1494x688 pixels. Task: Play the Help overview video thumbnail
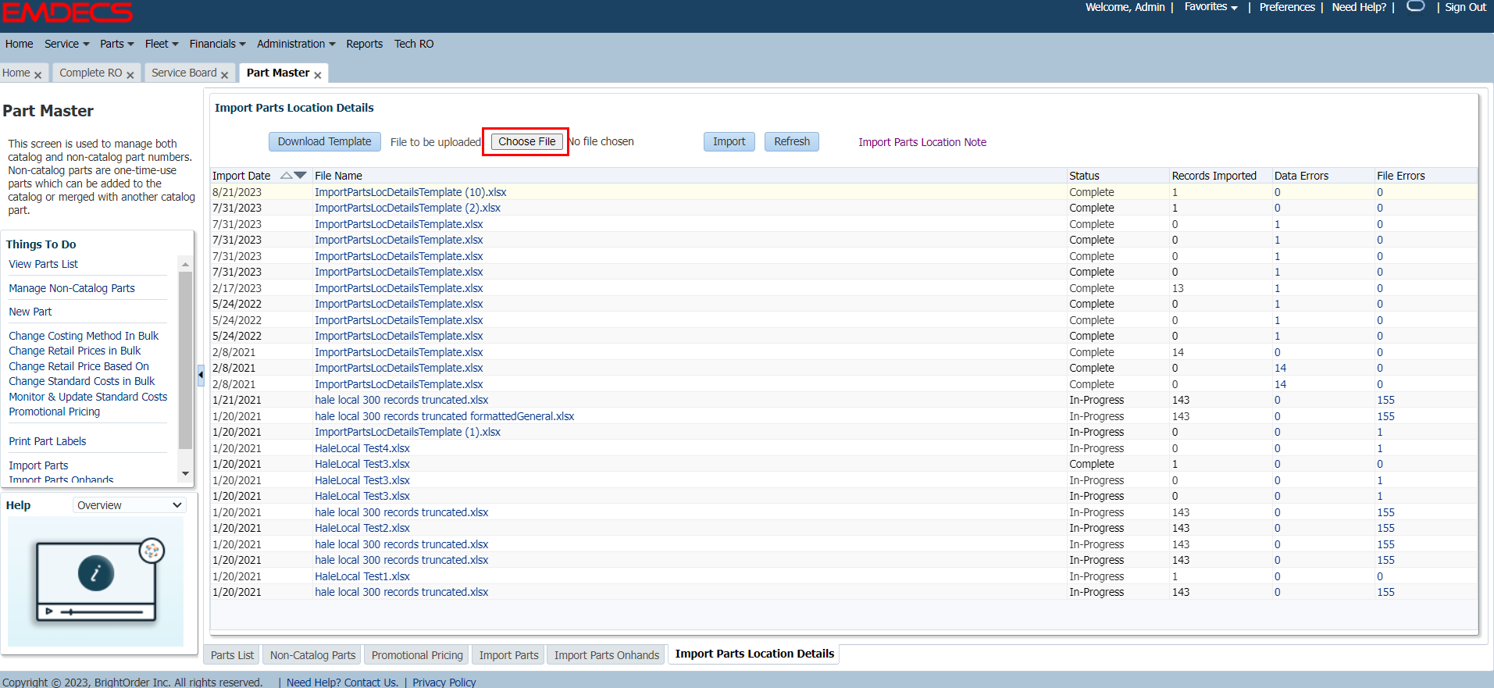click(95, 581)
